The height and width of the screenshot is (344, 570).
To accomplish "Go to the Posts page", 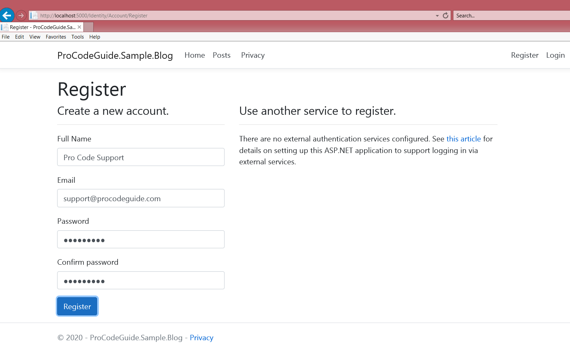I will [221, 55].
